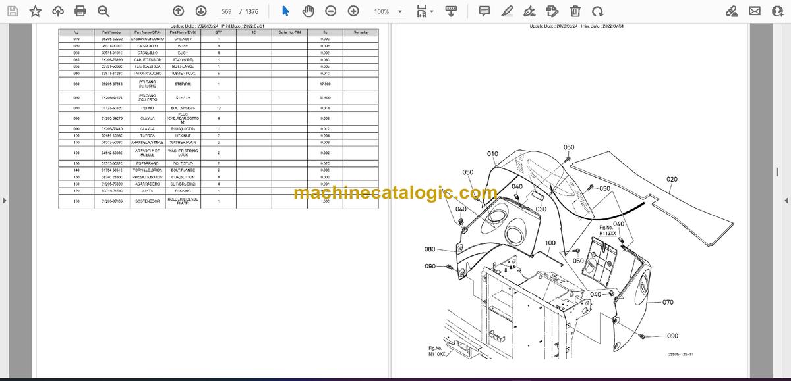The width and height of the screenshot is (791, 381).
Task: Rotate the page with the rotate icon
Action: click(597, 11)
